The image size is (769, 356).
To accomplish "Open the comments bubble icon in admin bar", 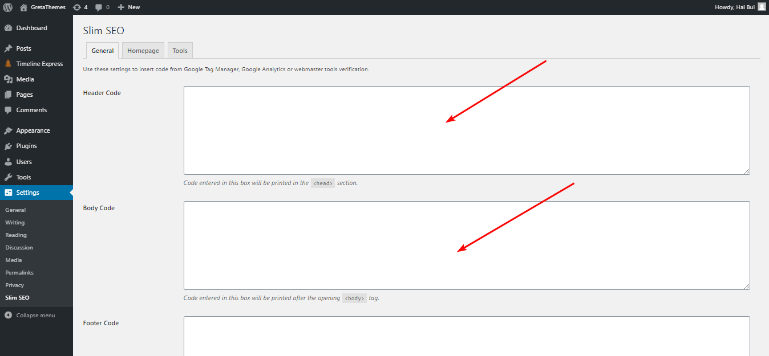I will (x=99, y=7).
